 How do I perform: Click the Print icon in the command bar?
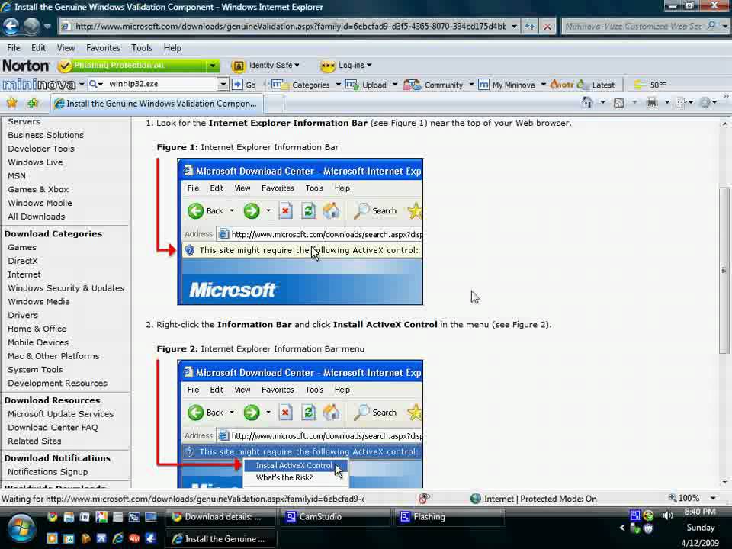point(652,102)
